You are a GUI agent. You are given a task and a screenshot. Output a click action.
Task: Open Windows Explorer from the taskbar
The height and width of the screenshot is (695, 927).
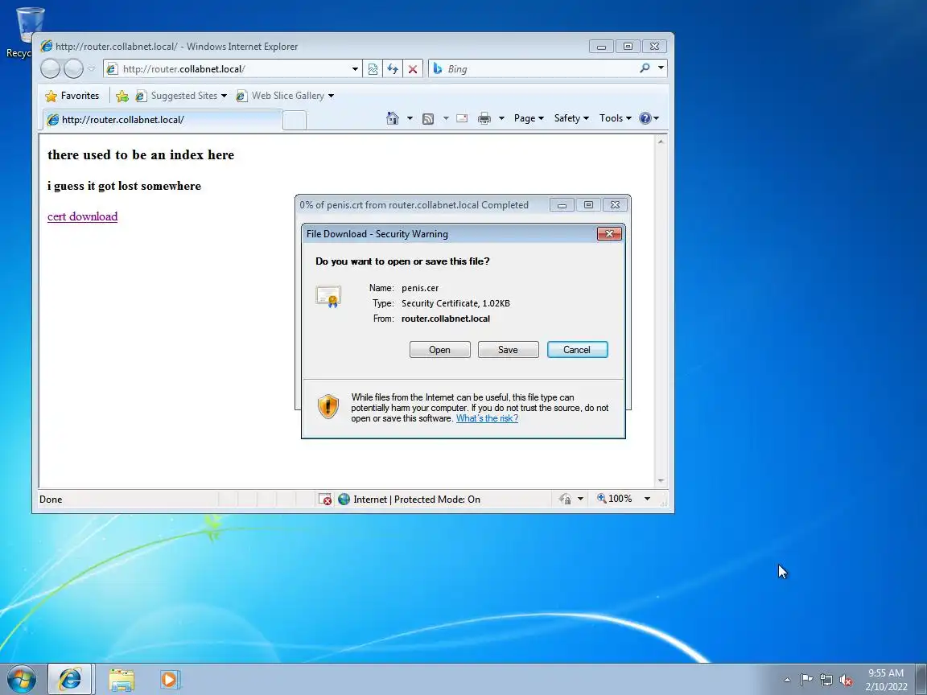click(x=122, y=680)
